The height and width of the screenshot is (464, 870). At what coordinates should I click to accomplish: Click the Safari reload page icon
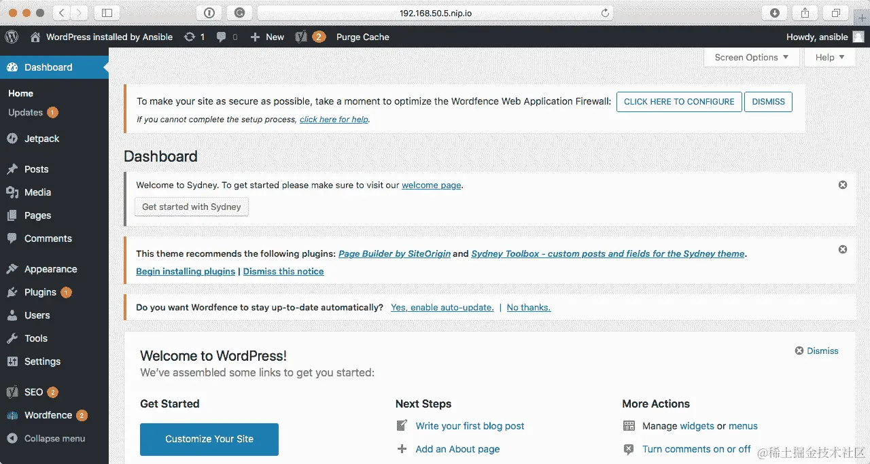click(605, 13)
